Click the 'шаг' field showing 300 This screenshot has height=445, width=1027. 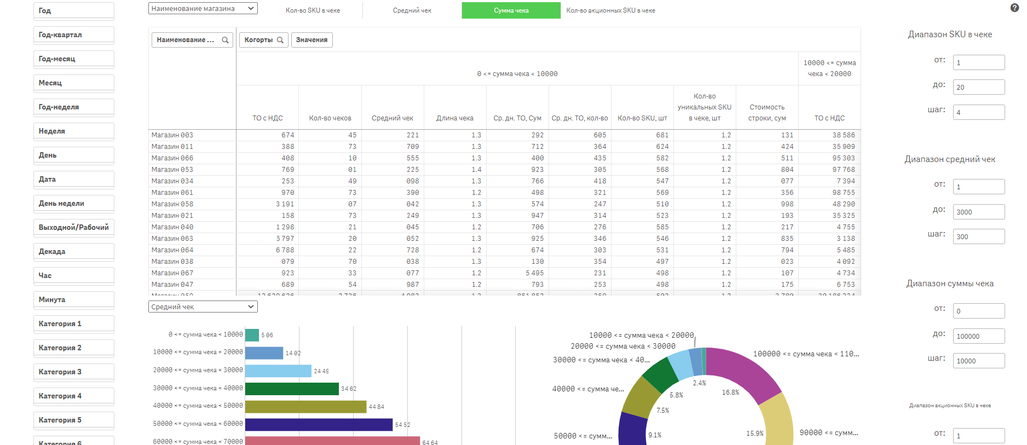[979, 236]
